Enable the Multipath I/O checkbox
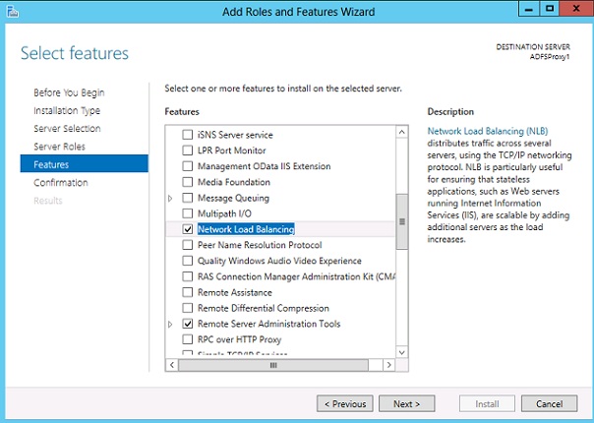This screenshot has width=594, height=423. pos(188,213)
